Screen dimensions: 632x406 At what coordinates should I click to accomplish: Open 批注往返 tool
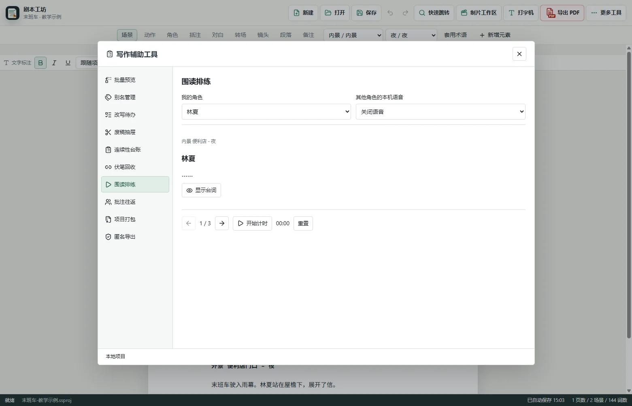pos(135,202)
